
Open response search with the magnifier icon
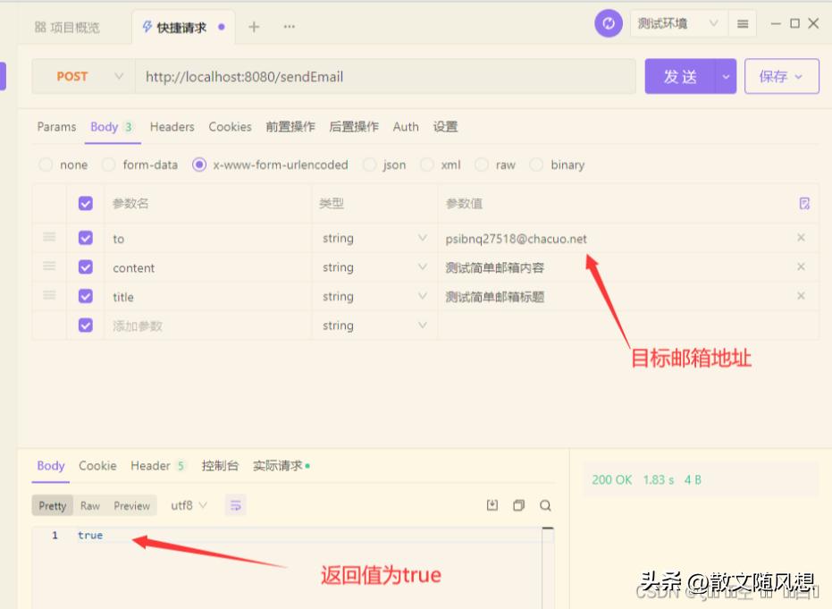click(545, 505)
